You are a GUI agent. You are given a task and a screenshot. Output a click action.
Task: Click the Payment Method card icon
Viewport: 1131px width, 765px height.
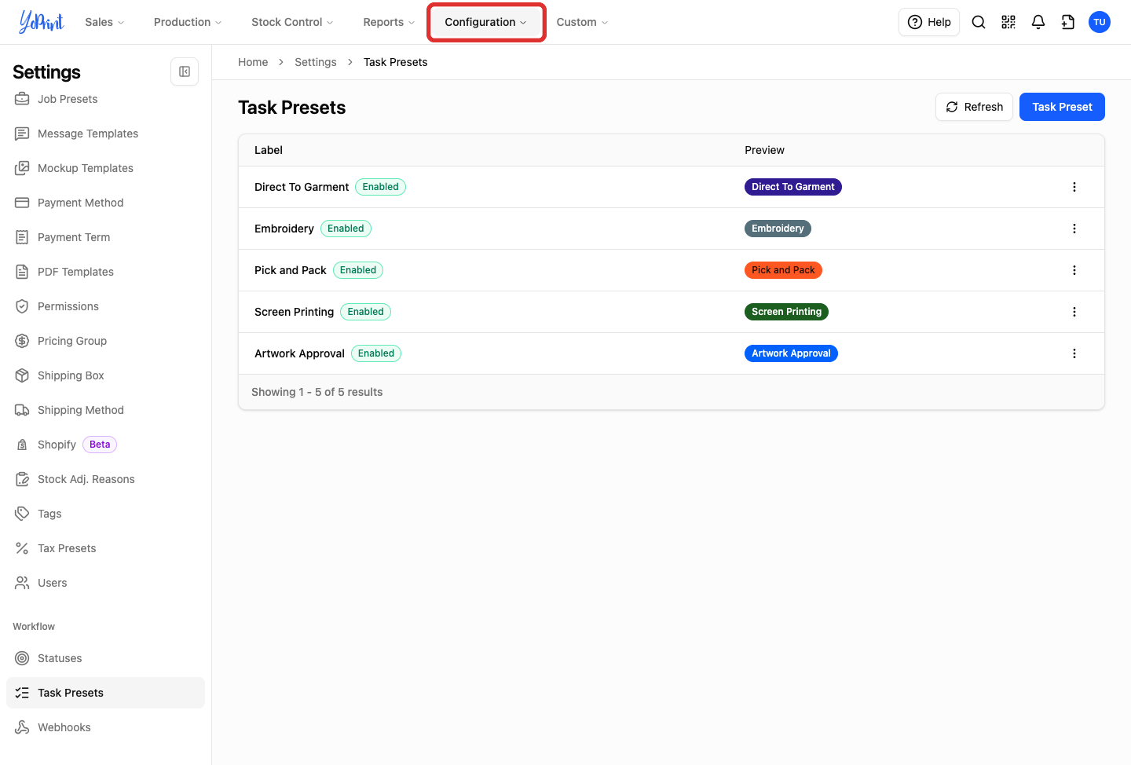tap(22, 203)
